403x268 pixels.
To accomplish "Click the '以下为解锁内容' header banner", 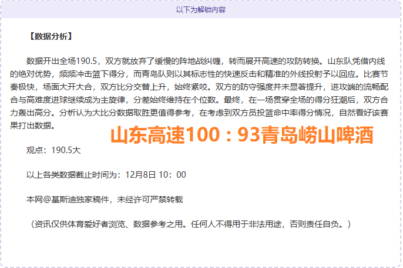I will tap(201, 10).
